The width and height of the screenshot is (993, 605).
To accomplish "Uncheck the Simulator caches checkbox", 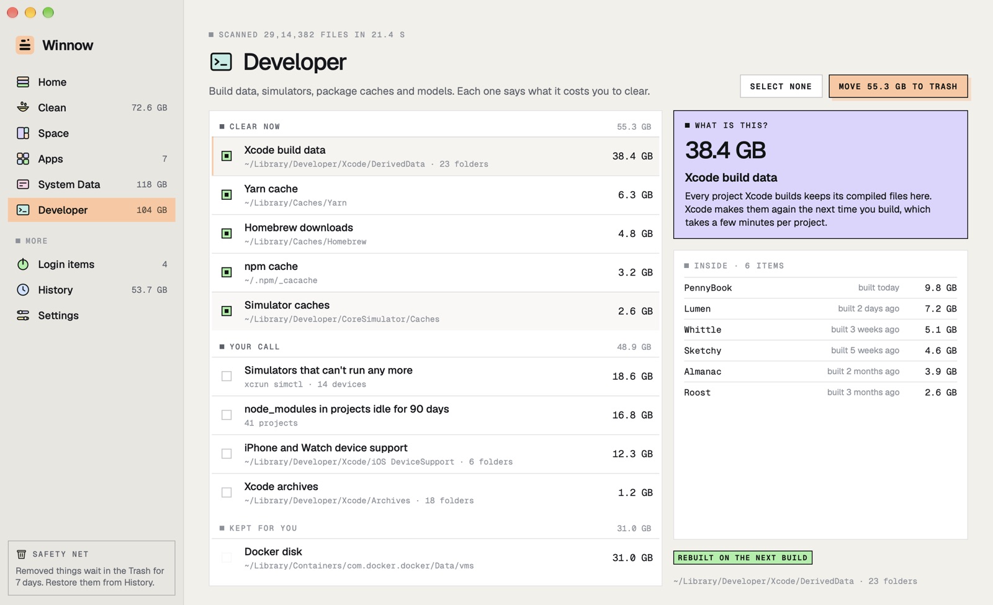I will pyautogui.click(x=227, y=311).
